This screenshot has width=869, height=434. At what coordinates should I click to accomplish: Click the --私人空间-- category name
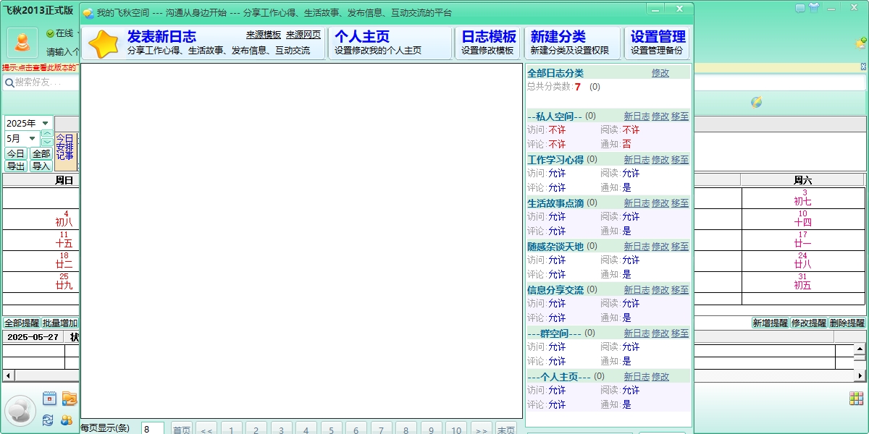coord(555,116)
